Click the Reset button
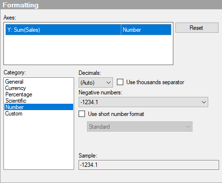This screenshot has width=222, height=183. pyautogui.click(x=197, y=28)
